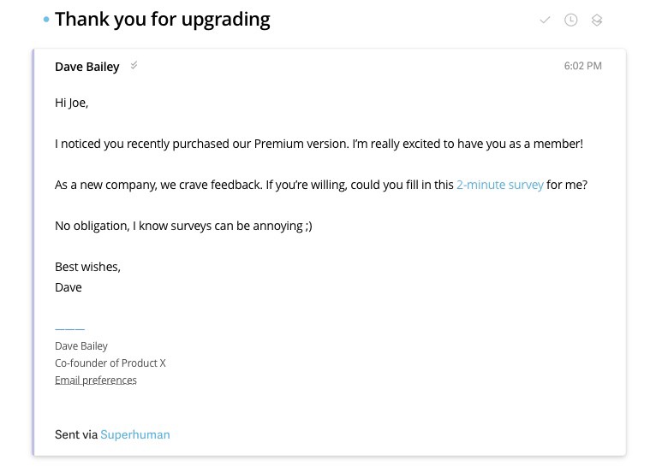Follow the Superhuman link
Image resolution: width=656 pixels, height=466 pixels.
pyautogui.click(x=135, y=434)
